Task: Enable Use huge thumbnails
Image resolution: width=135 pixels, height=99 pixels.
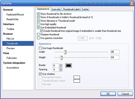Action: click(40, 48)
